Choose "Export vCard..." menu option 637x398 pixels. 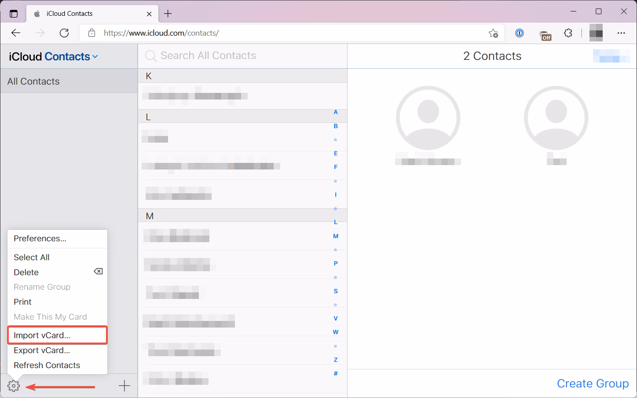[x=42, y=350]
